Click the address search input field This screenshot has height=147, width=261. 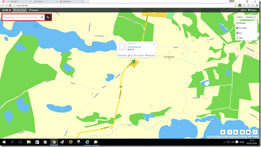coord(21,17)
